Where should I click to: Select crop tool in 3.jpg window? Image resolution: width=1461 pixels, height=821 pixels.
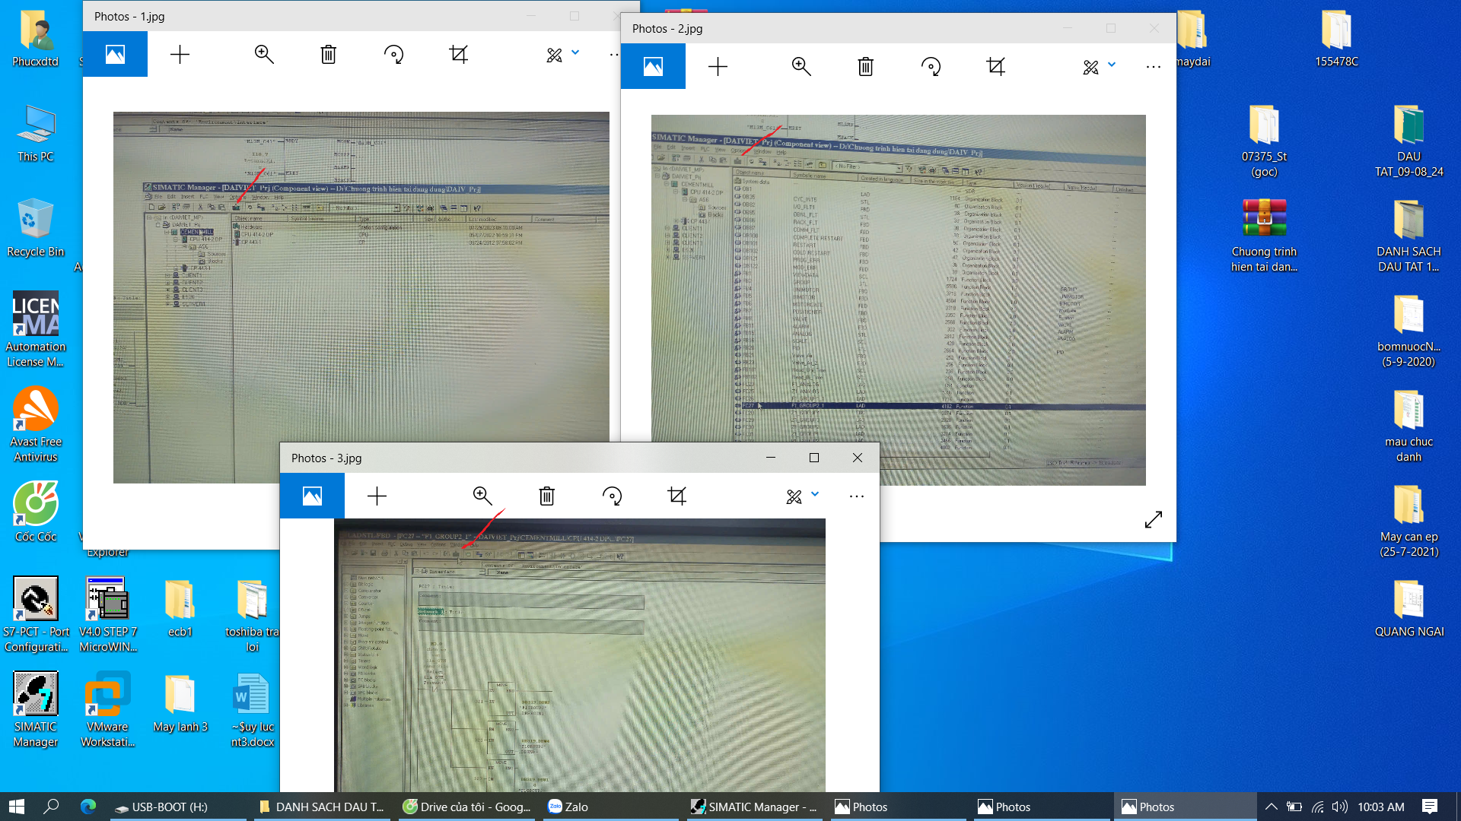point(676,496)
